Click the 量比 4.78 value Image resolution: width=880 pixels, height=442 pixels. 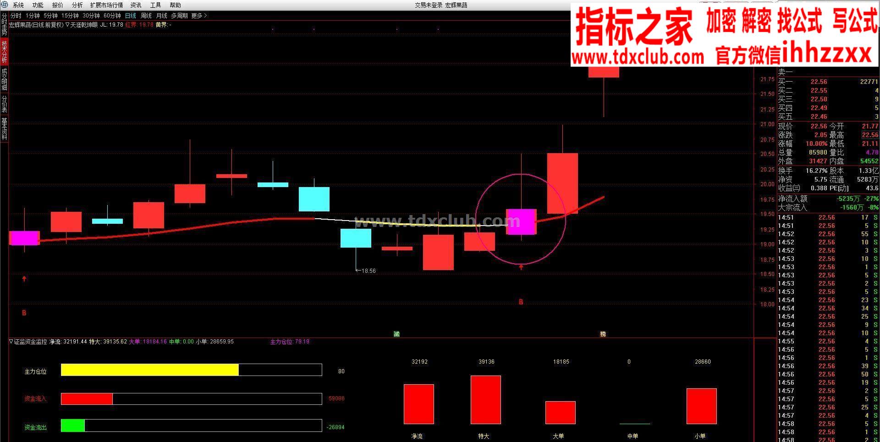872,153
